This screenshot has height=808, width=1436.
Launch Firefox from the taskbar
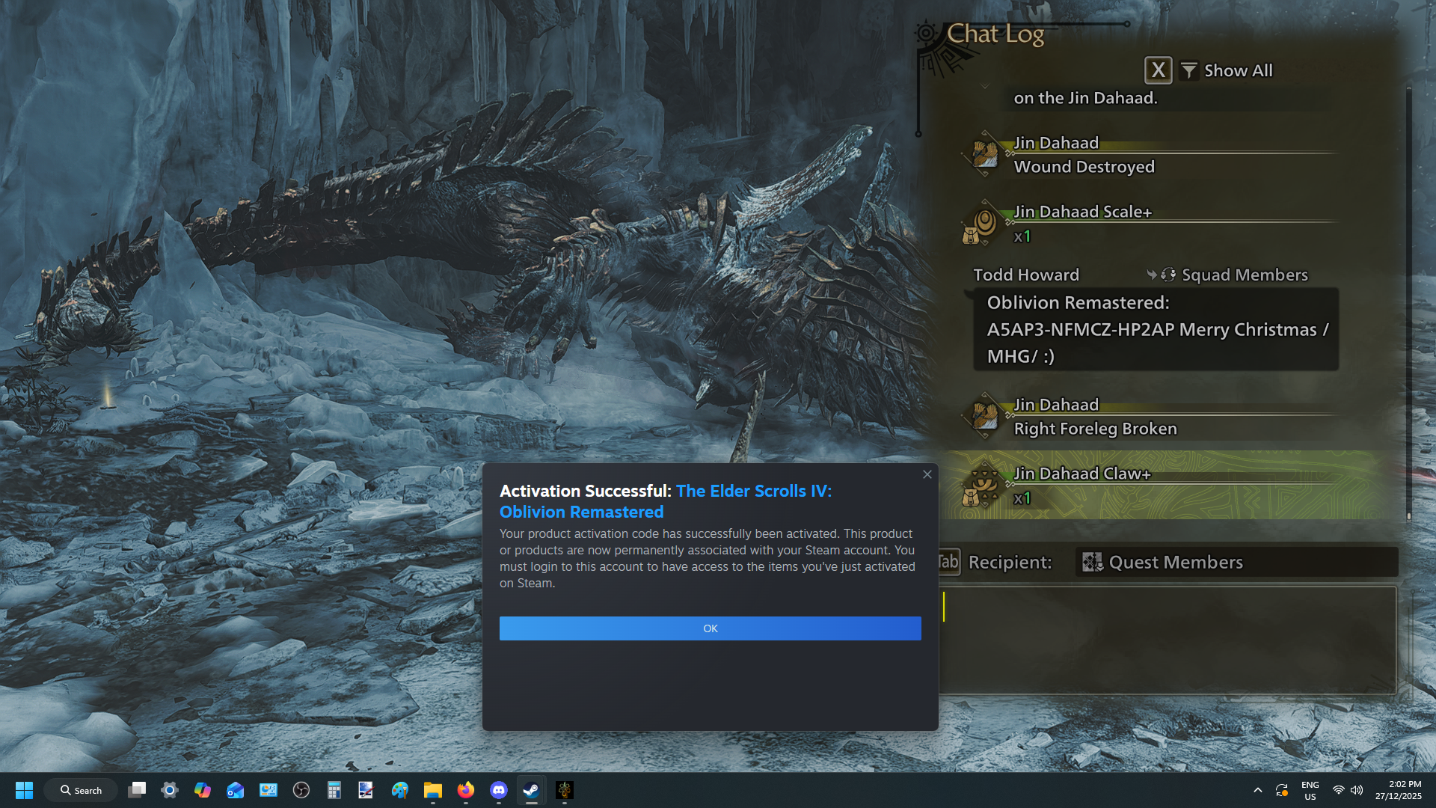point(466,790)
